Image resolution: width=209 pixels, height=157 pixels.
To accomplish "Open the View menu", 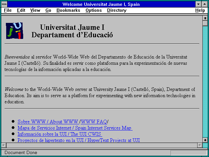I will [35, 10].
